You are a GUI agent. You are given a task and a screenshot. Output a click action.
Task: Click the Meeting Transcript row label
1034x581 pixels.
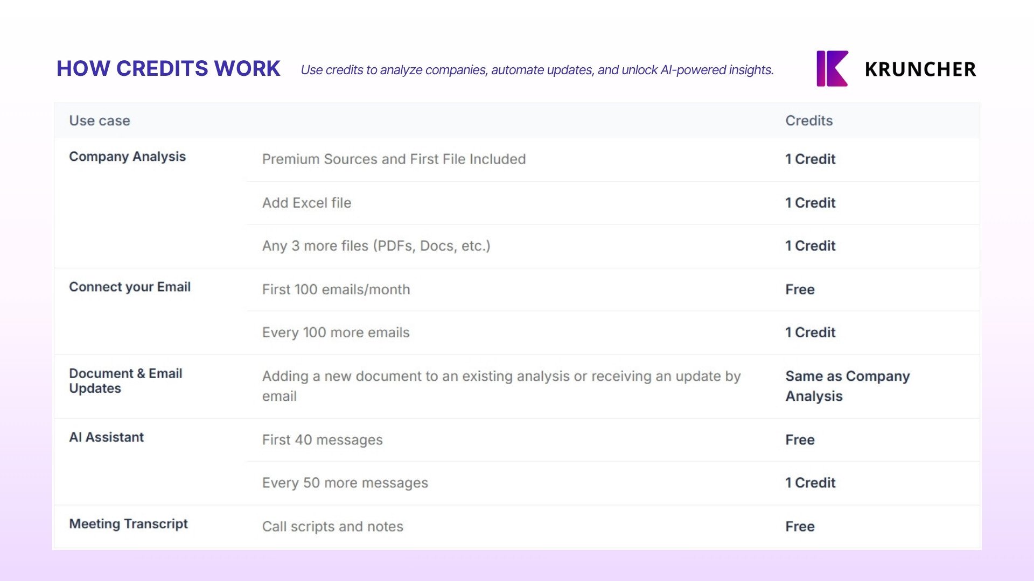tap(128, 523)
